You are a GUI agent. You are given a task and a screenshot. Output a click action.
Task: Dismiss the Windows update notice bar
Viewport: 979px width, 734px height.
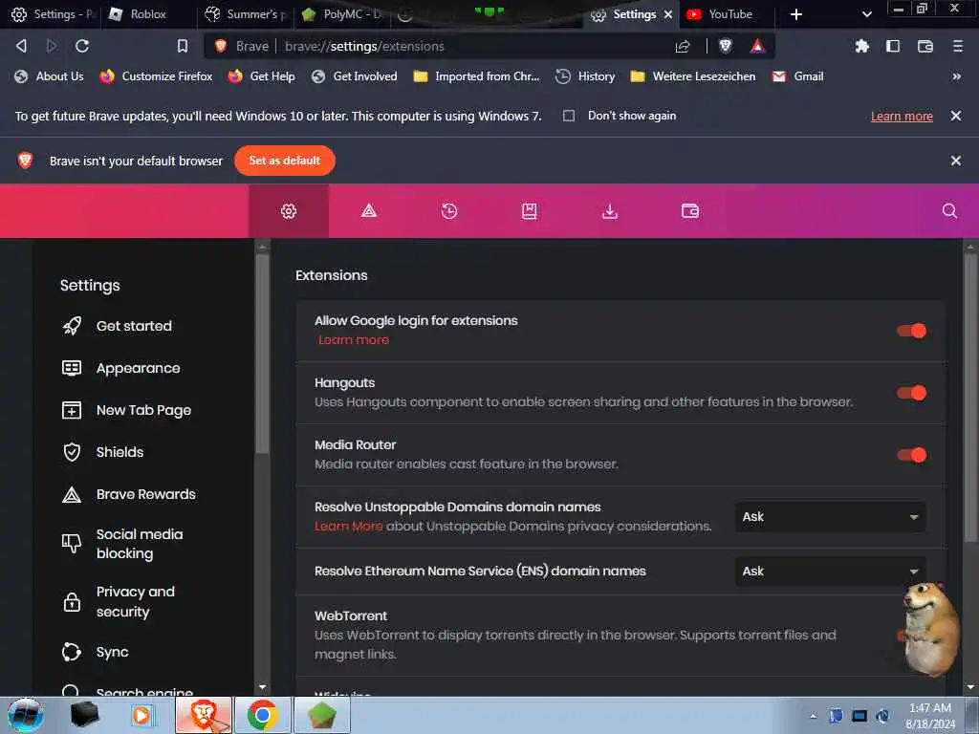point(955,116)
